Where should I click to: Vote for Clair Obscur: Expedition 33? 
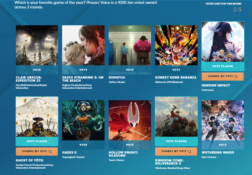point(37,70)
